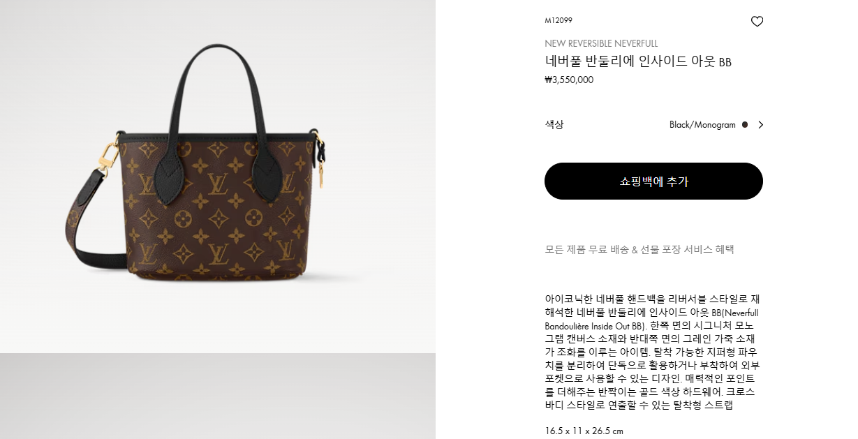Add the bag to wishlist via heart icon

pyautogui.click(x=757, y=22)
